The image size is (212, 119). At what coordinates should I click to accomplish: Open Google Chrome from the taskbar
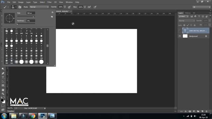click(33, 116)
